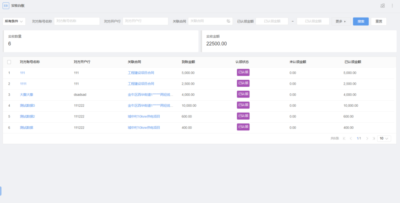
Task: Click 到账金额 cell 600.00
Action: pyautogui.click(x=187, y=117)
